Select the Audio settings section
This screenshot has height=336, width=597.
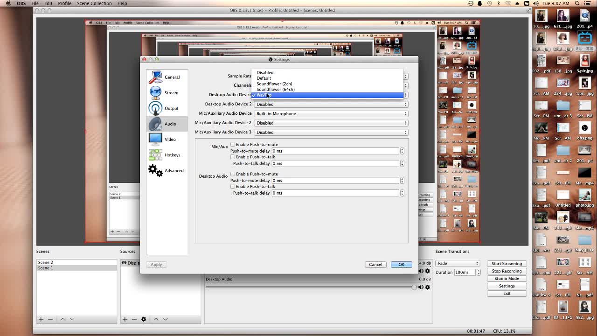coord(167,124)
